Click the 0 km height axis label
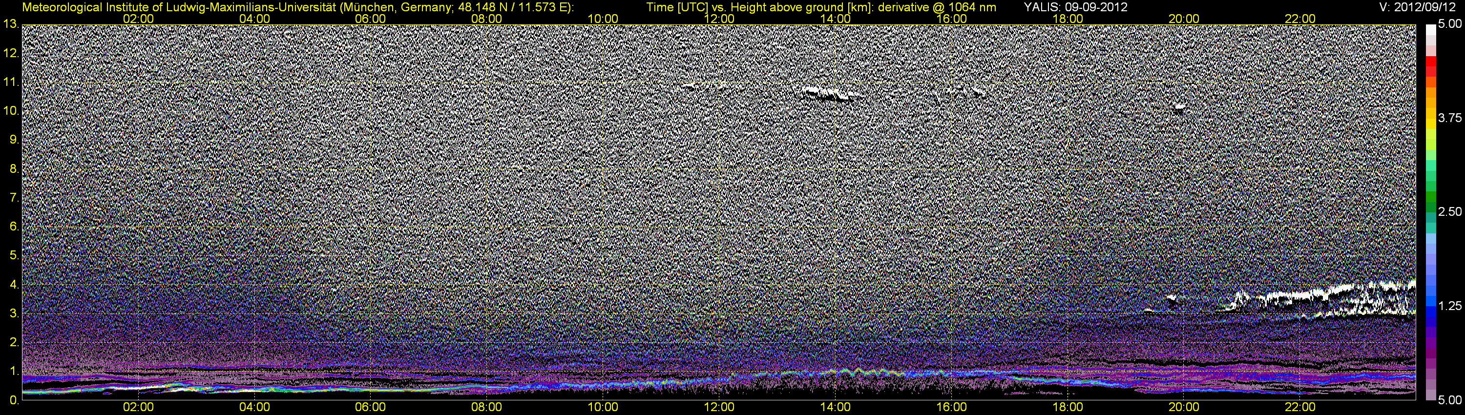 [14, 400]
